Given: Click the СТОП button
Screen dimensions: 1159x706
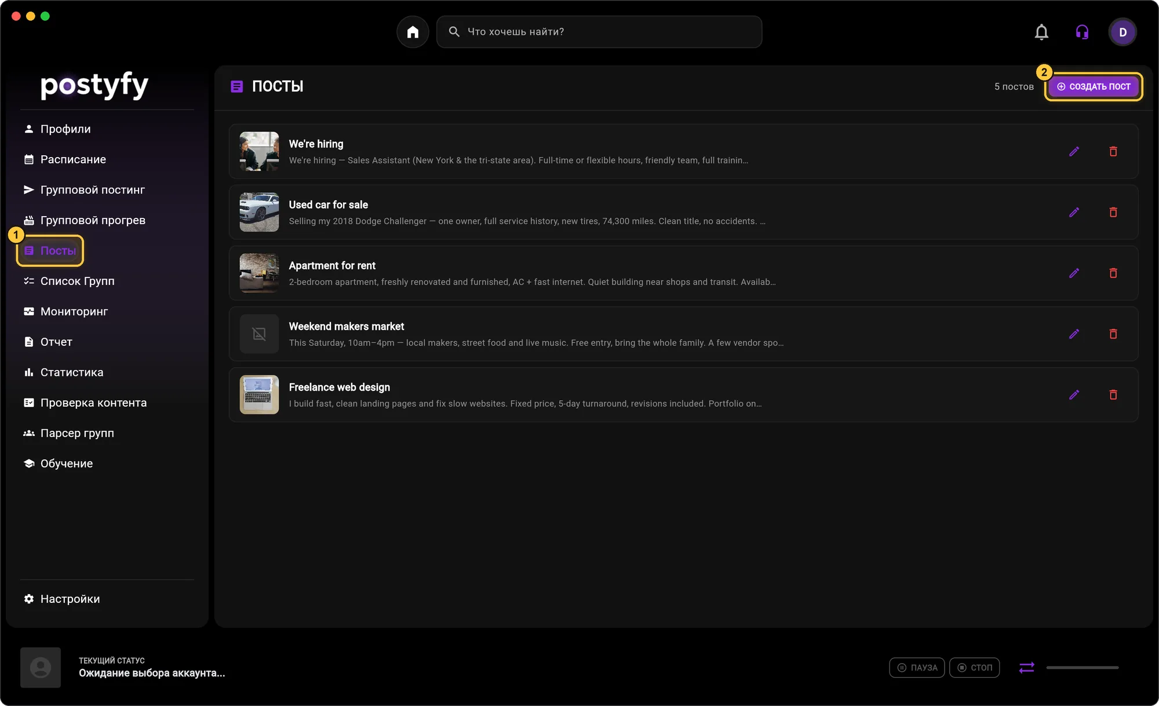Looking at the screenshot, I should [x=975, y=668].
